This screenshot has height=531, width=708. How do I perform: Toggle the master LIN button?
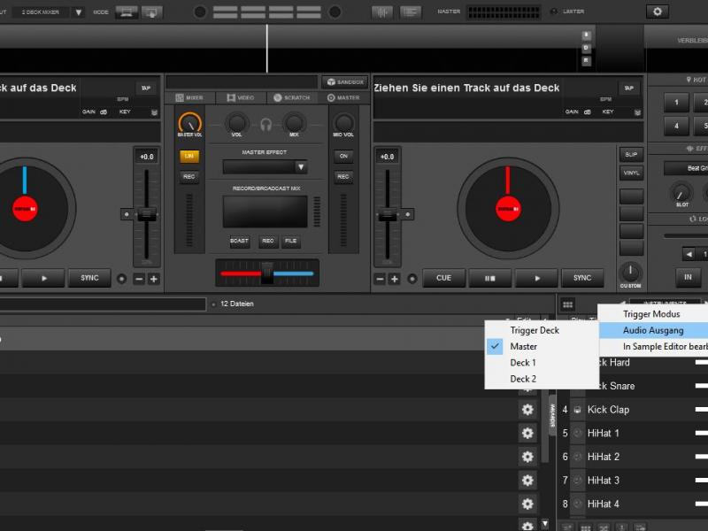click(x=189, y=156)
